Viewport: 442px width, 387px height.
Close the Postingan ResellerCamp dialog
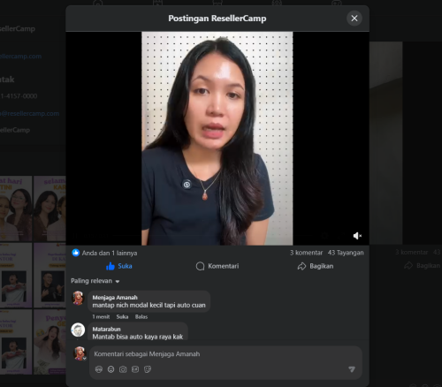354,19
